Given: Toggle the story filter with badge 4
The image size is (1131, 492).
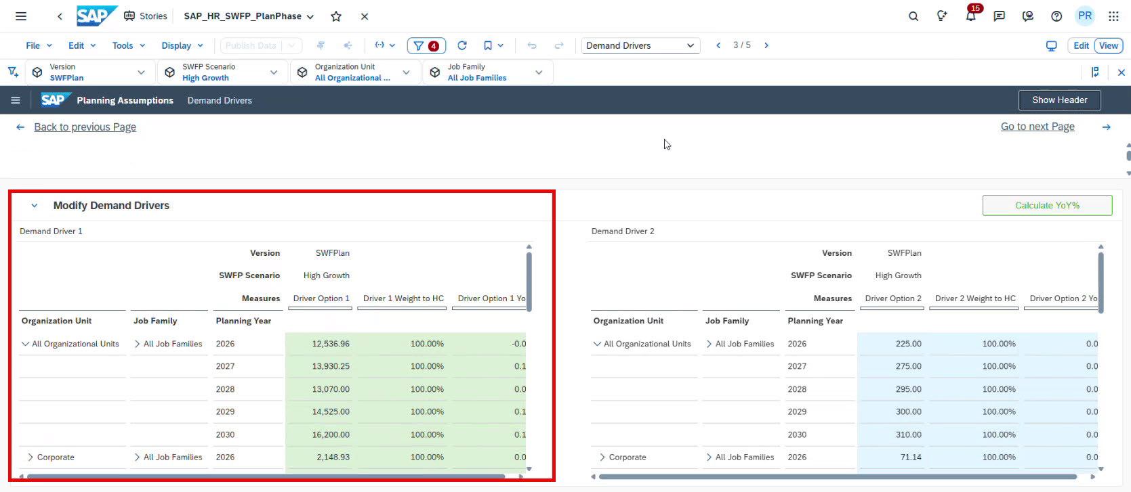Looking at the screenshot, I should 426,45.
